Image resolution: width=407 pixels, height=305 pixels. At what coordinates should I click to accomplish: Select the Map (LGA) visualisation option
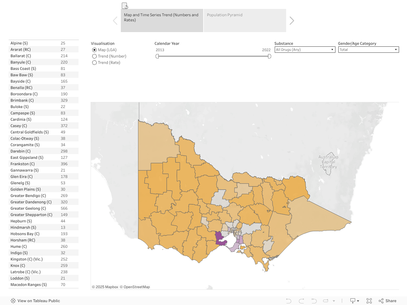pyautogui.click(x=94, y=50)
